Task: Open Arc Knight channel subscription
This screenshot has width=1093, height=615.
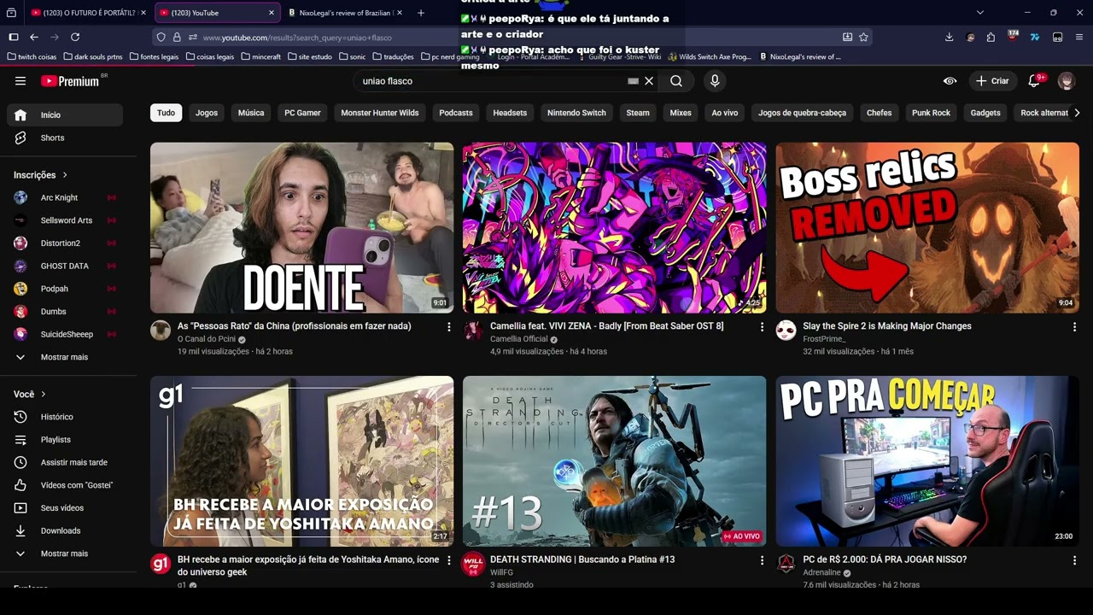Action: (65, 197)
